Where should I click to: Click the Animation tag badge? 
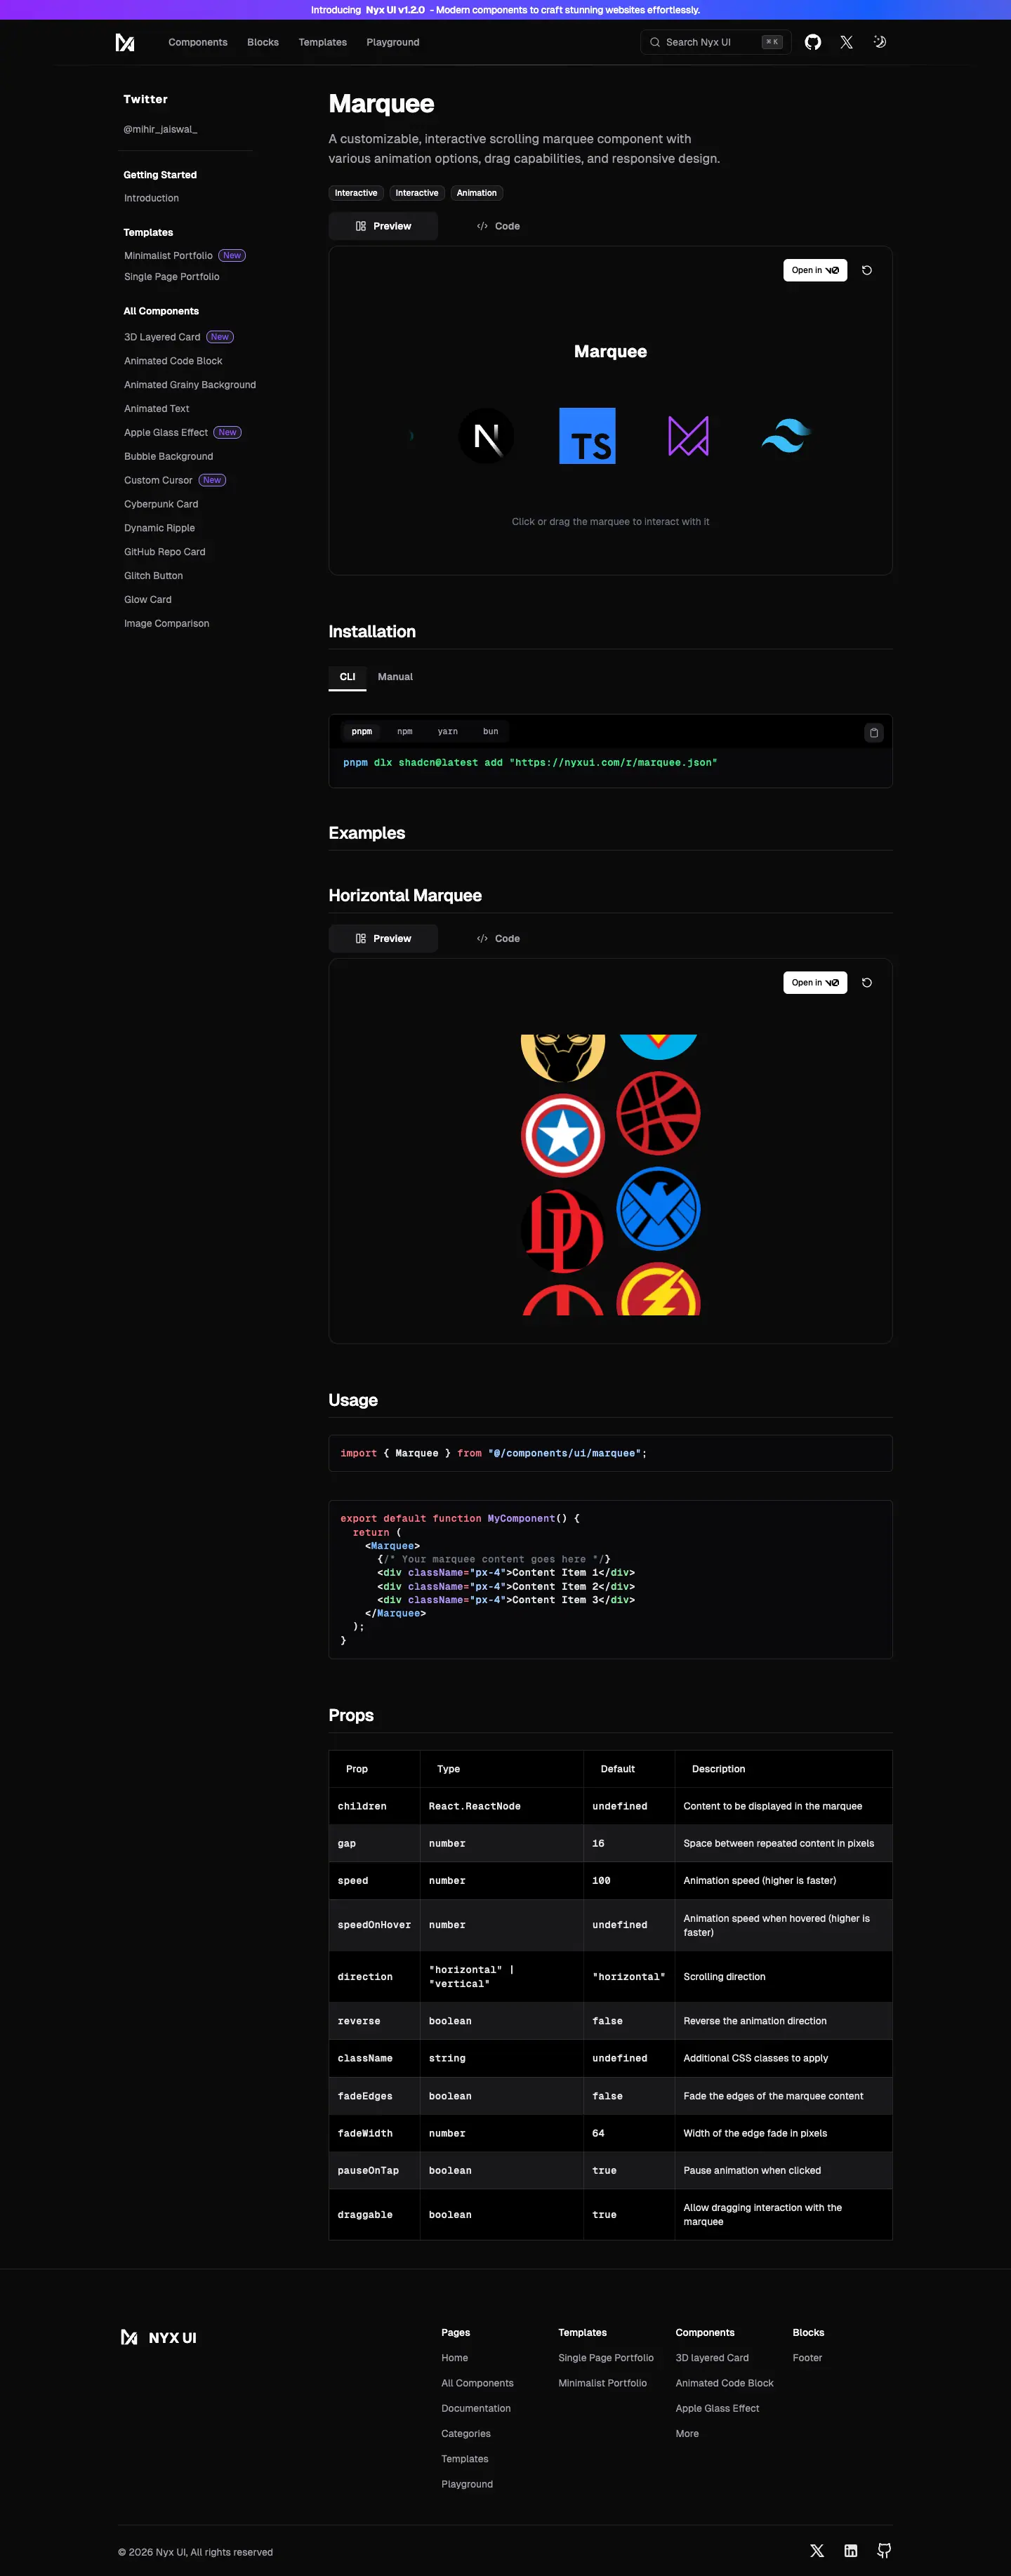(x=477, y=193)
